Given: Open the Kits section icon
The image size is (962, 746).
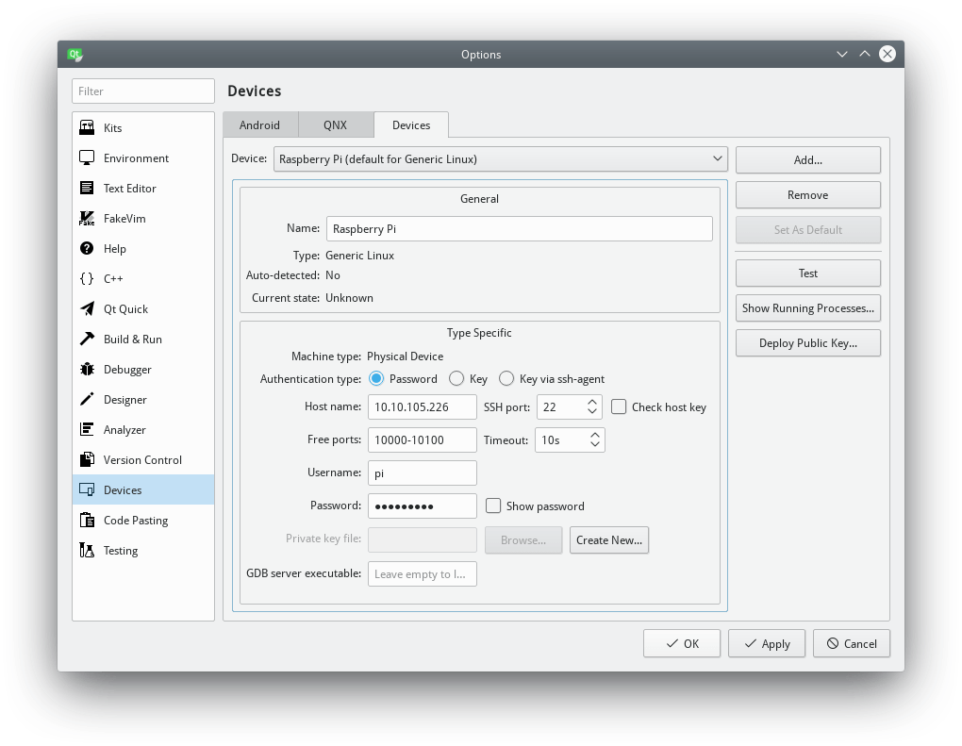Looking at the screenshot, I should click(87, 127).
